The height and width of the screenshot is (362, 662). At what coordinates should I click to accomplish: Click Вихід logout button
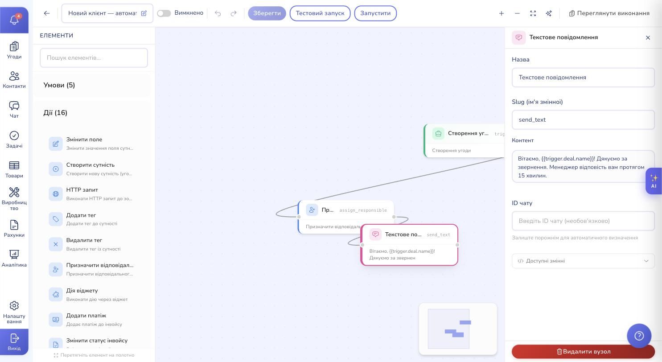point(14,342)
